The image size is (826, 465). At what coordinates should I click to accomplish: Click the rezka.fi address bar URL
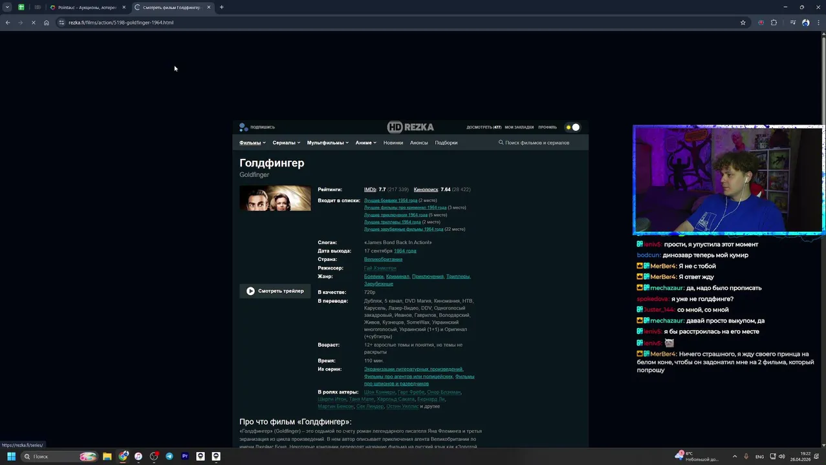point(121,23)
